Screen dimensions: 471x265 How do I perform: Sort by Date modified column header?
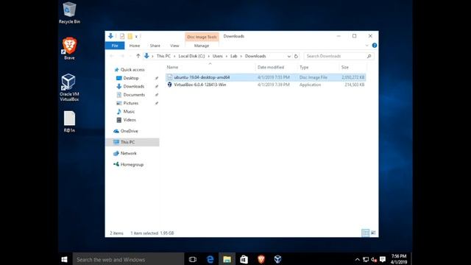[271, 67]
